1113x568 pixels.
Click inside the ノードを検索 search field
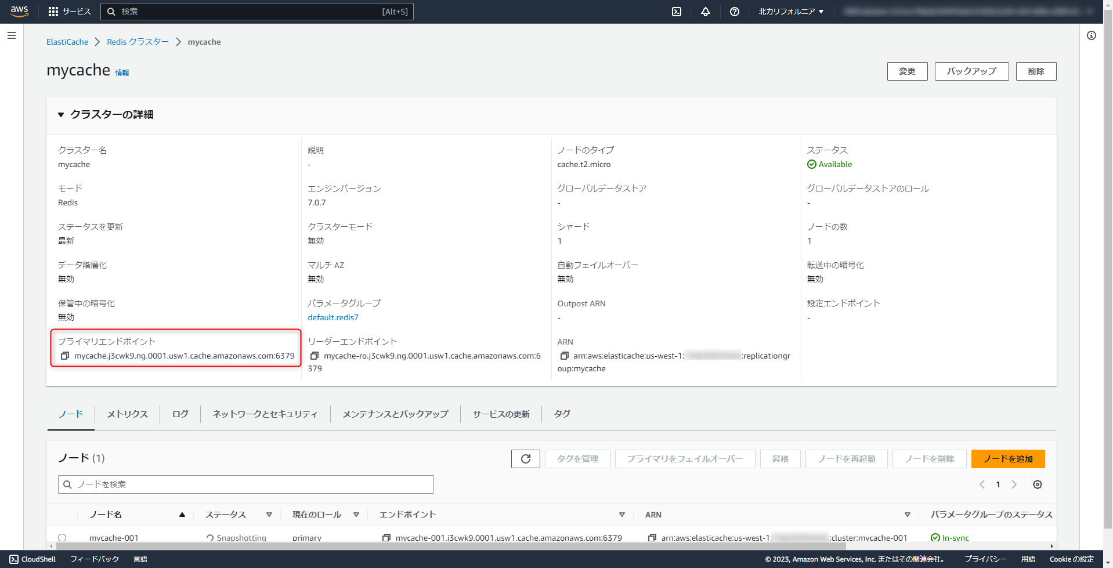245,484
